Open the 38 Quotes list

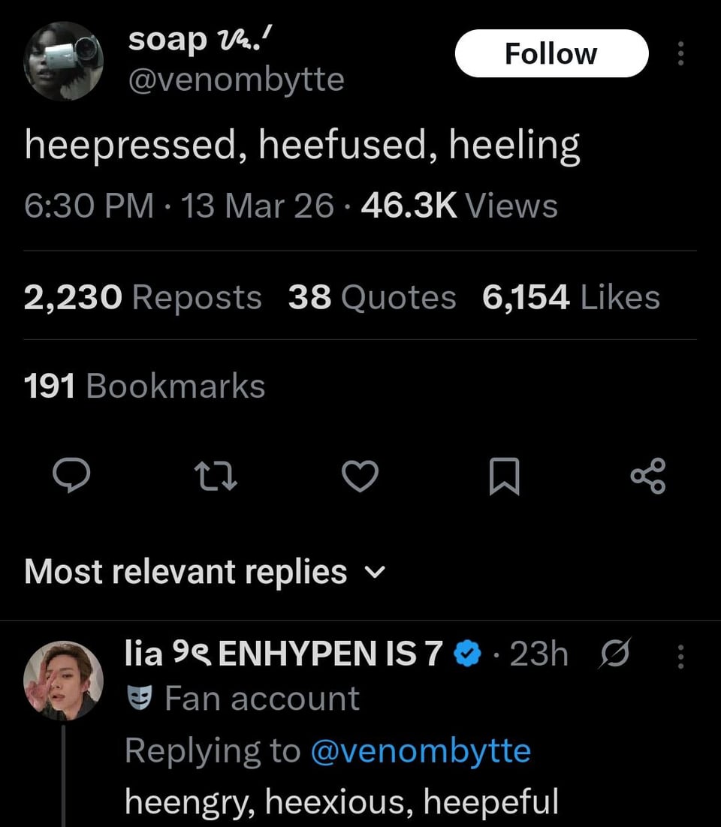click(372, 297)
